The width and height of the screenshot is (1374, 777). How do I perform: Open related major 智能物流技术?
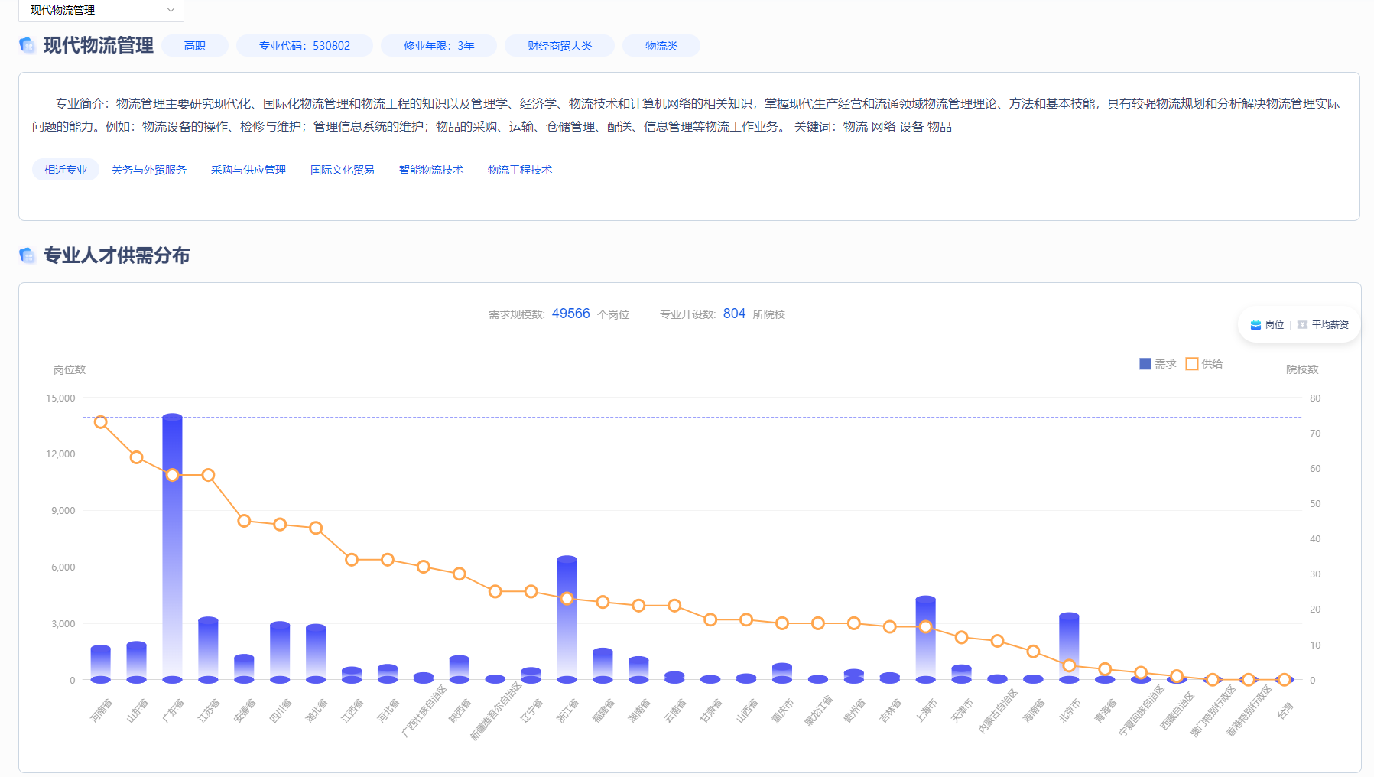(431, 170)
